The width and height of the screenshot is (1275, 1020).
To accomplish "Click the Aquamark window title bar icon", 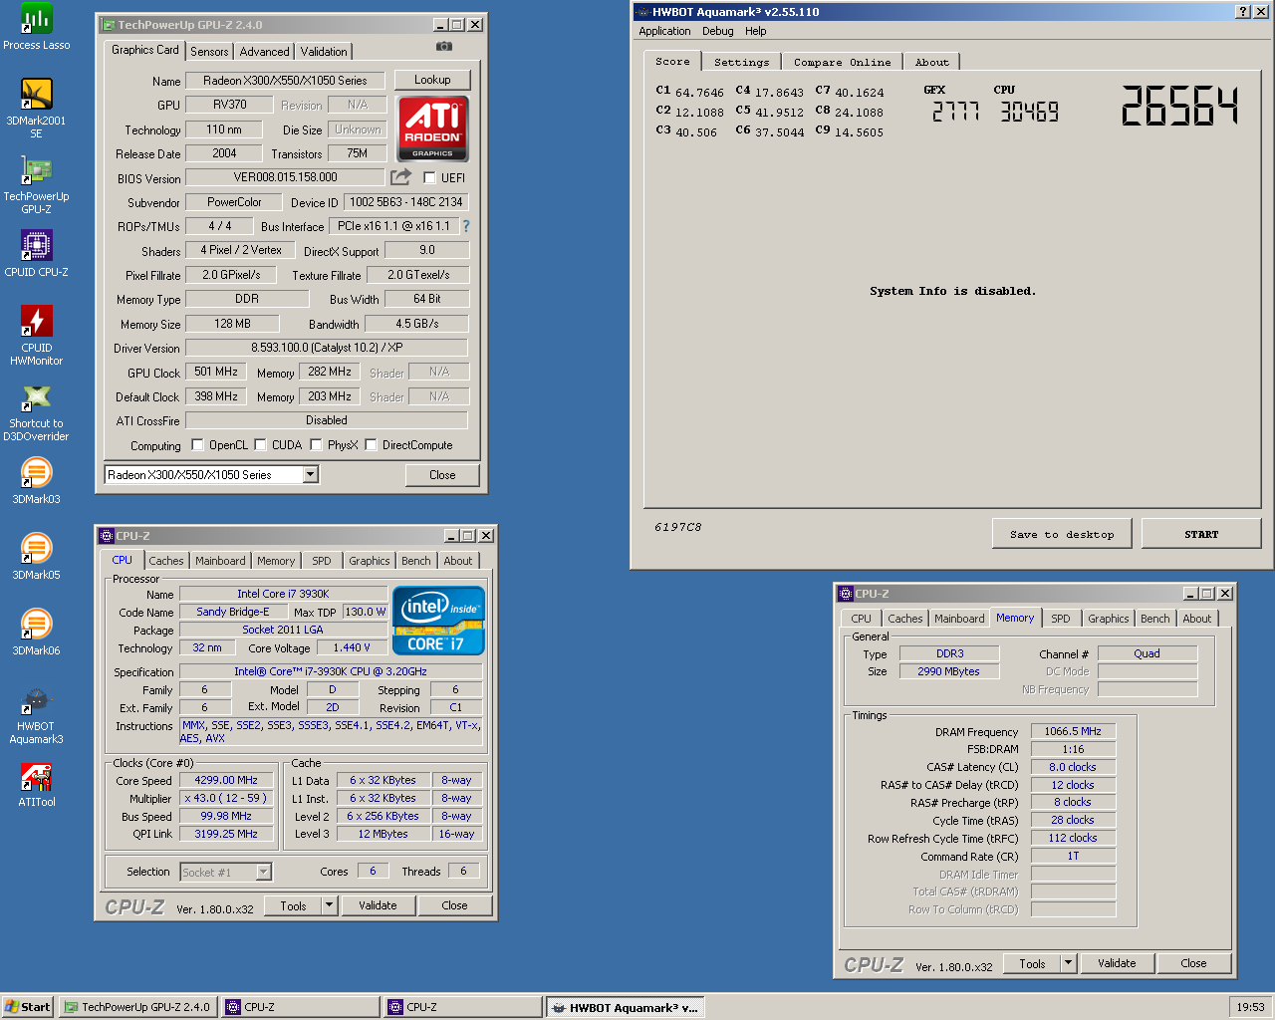I will point(641,12).
